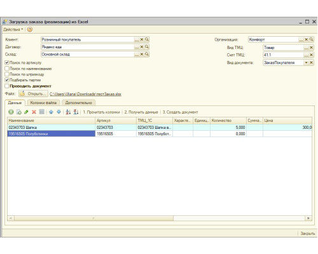Click the Открыть file button
The height and width of the screenshot is (254, 318).
click(x=33, y=93)
